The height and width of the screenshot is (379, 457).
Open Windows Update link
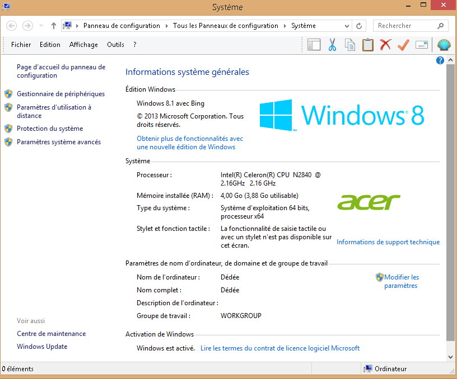click(x=42, y=347)
